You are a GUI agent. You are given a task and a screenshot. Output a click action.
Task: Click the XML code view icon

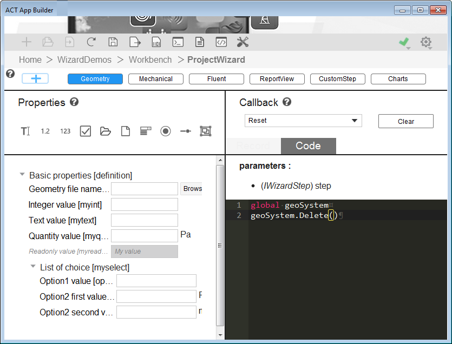point(221,42)
